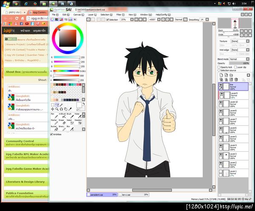
Task: Enable the Selection source option
Action: click(x=219, y=70)
